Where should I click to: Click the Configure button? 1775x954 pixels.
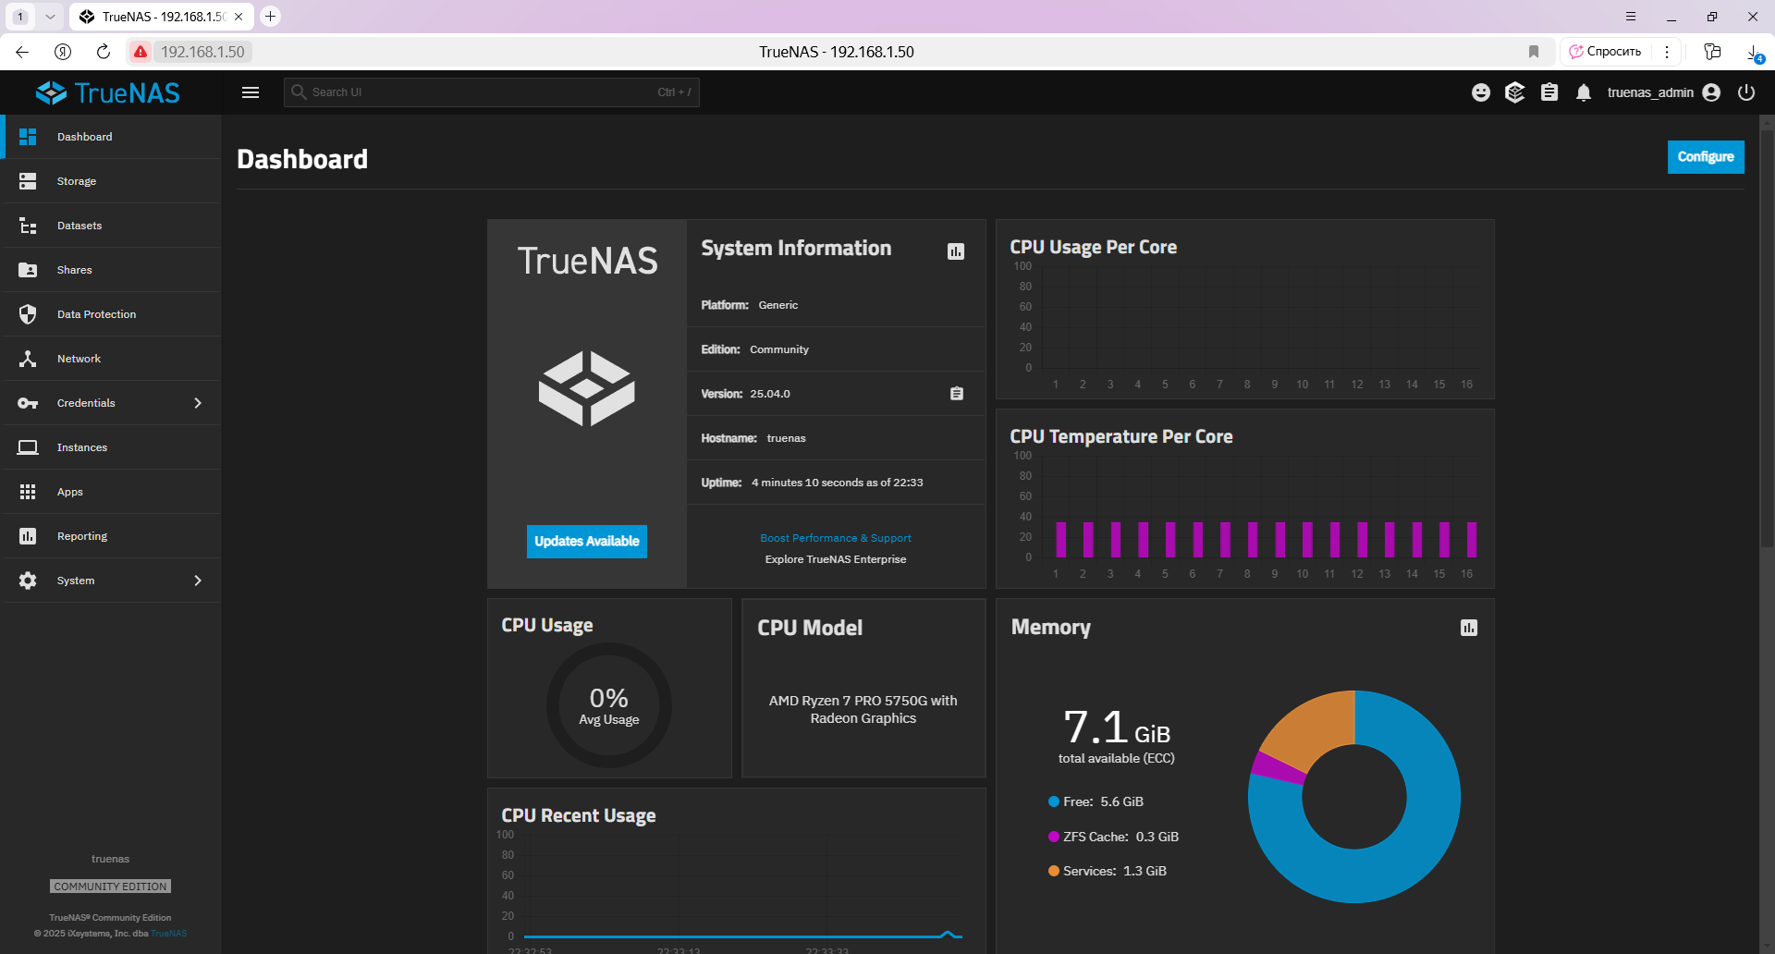[1706, 157]
